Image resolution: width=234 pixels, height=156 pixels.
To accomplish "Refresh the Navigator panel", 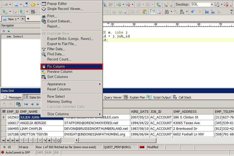I will click(4, 31).
